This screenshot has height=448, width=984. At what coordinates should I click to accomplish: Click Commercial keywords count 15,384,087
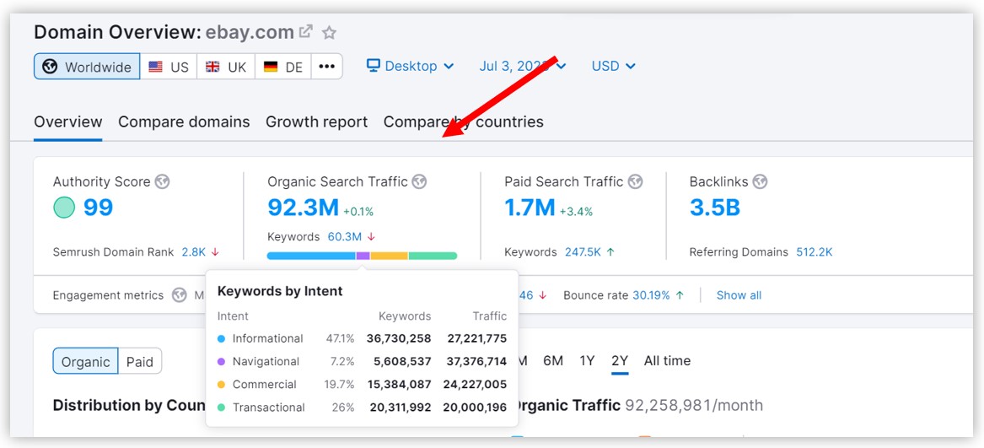(x=399, y=385)
